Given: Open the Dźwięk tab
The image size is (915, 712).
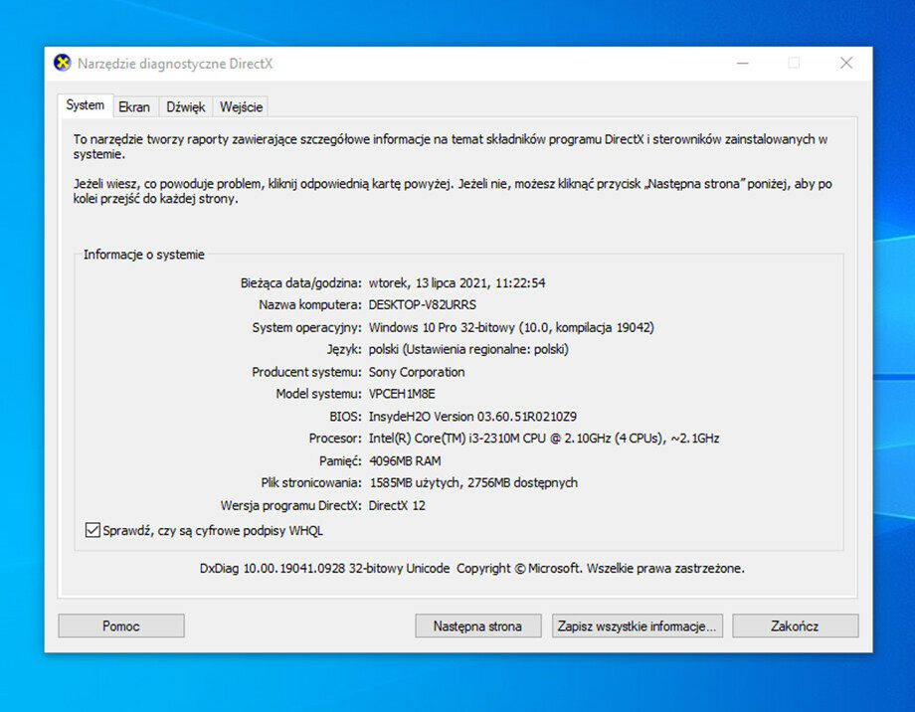Looking at the screenshot, I should [x=185, y=106].
